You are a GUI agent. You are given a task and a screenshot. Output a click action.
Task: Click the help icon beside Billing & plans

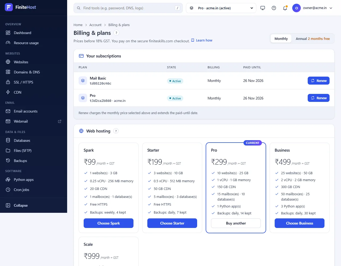coord(116,33)
